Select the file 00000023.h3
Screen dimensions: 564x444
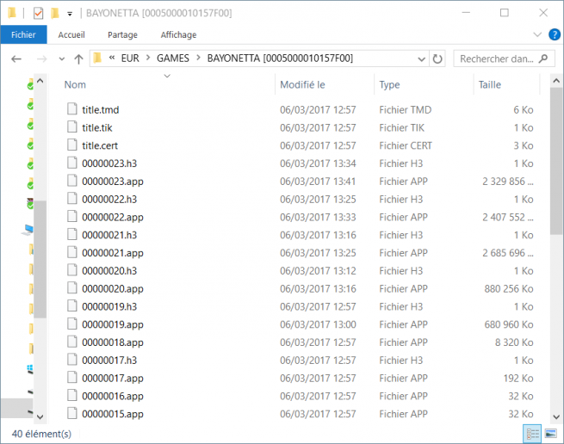[109, 163]
